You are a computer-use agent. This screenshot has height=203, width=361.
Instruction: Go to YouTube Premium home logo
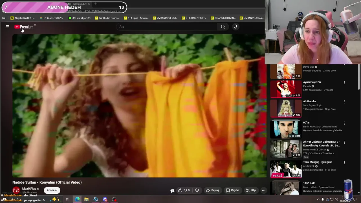click(24, 27)
